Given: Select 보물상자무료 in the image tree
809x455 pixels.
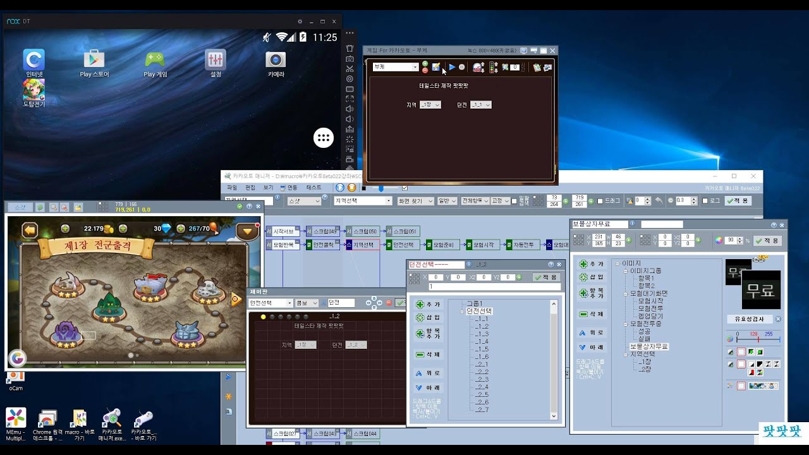Looking at the screenshot, I should 648,346.
